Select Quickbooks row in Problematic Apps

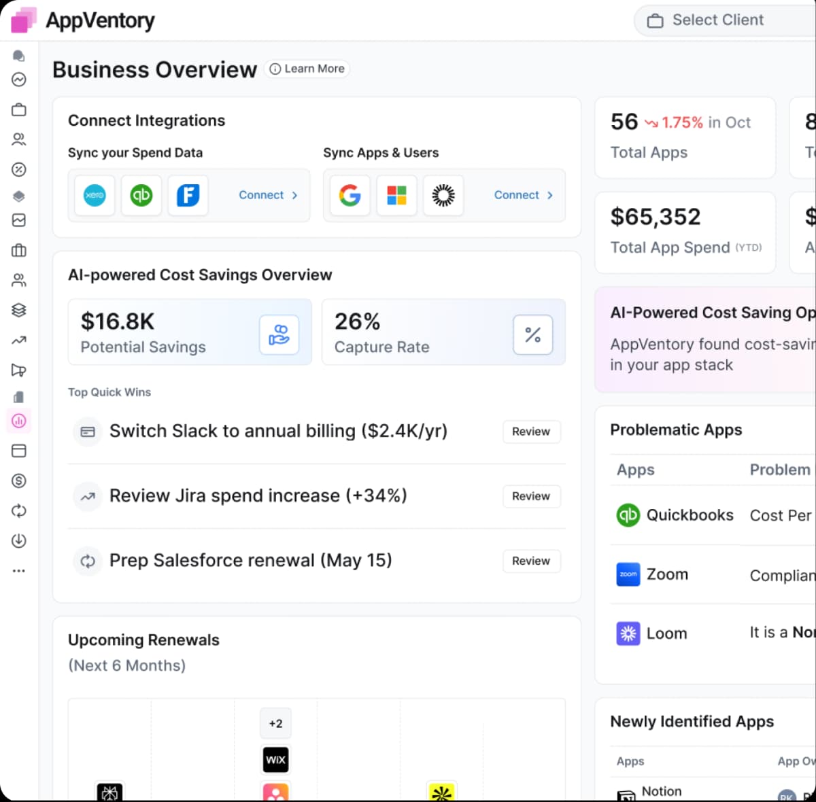tap(713, 515)
